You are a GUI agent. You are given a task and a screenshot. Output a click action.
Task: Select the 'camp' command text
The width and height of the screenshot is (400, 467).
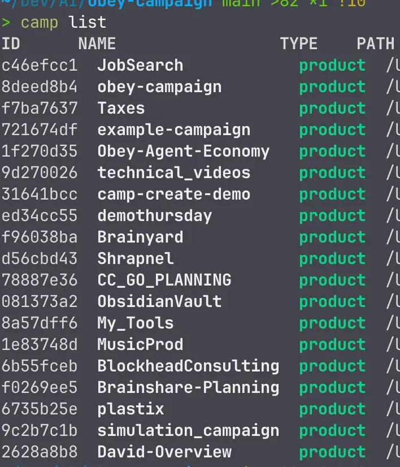[x=40, y=23]
